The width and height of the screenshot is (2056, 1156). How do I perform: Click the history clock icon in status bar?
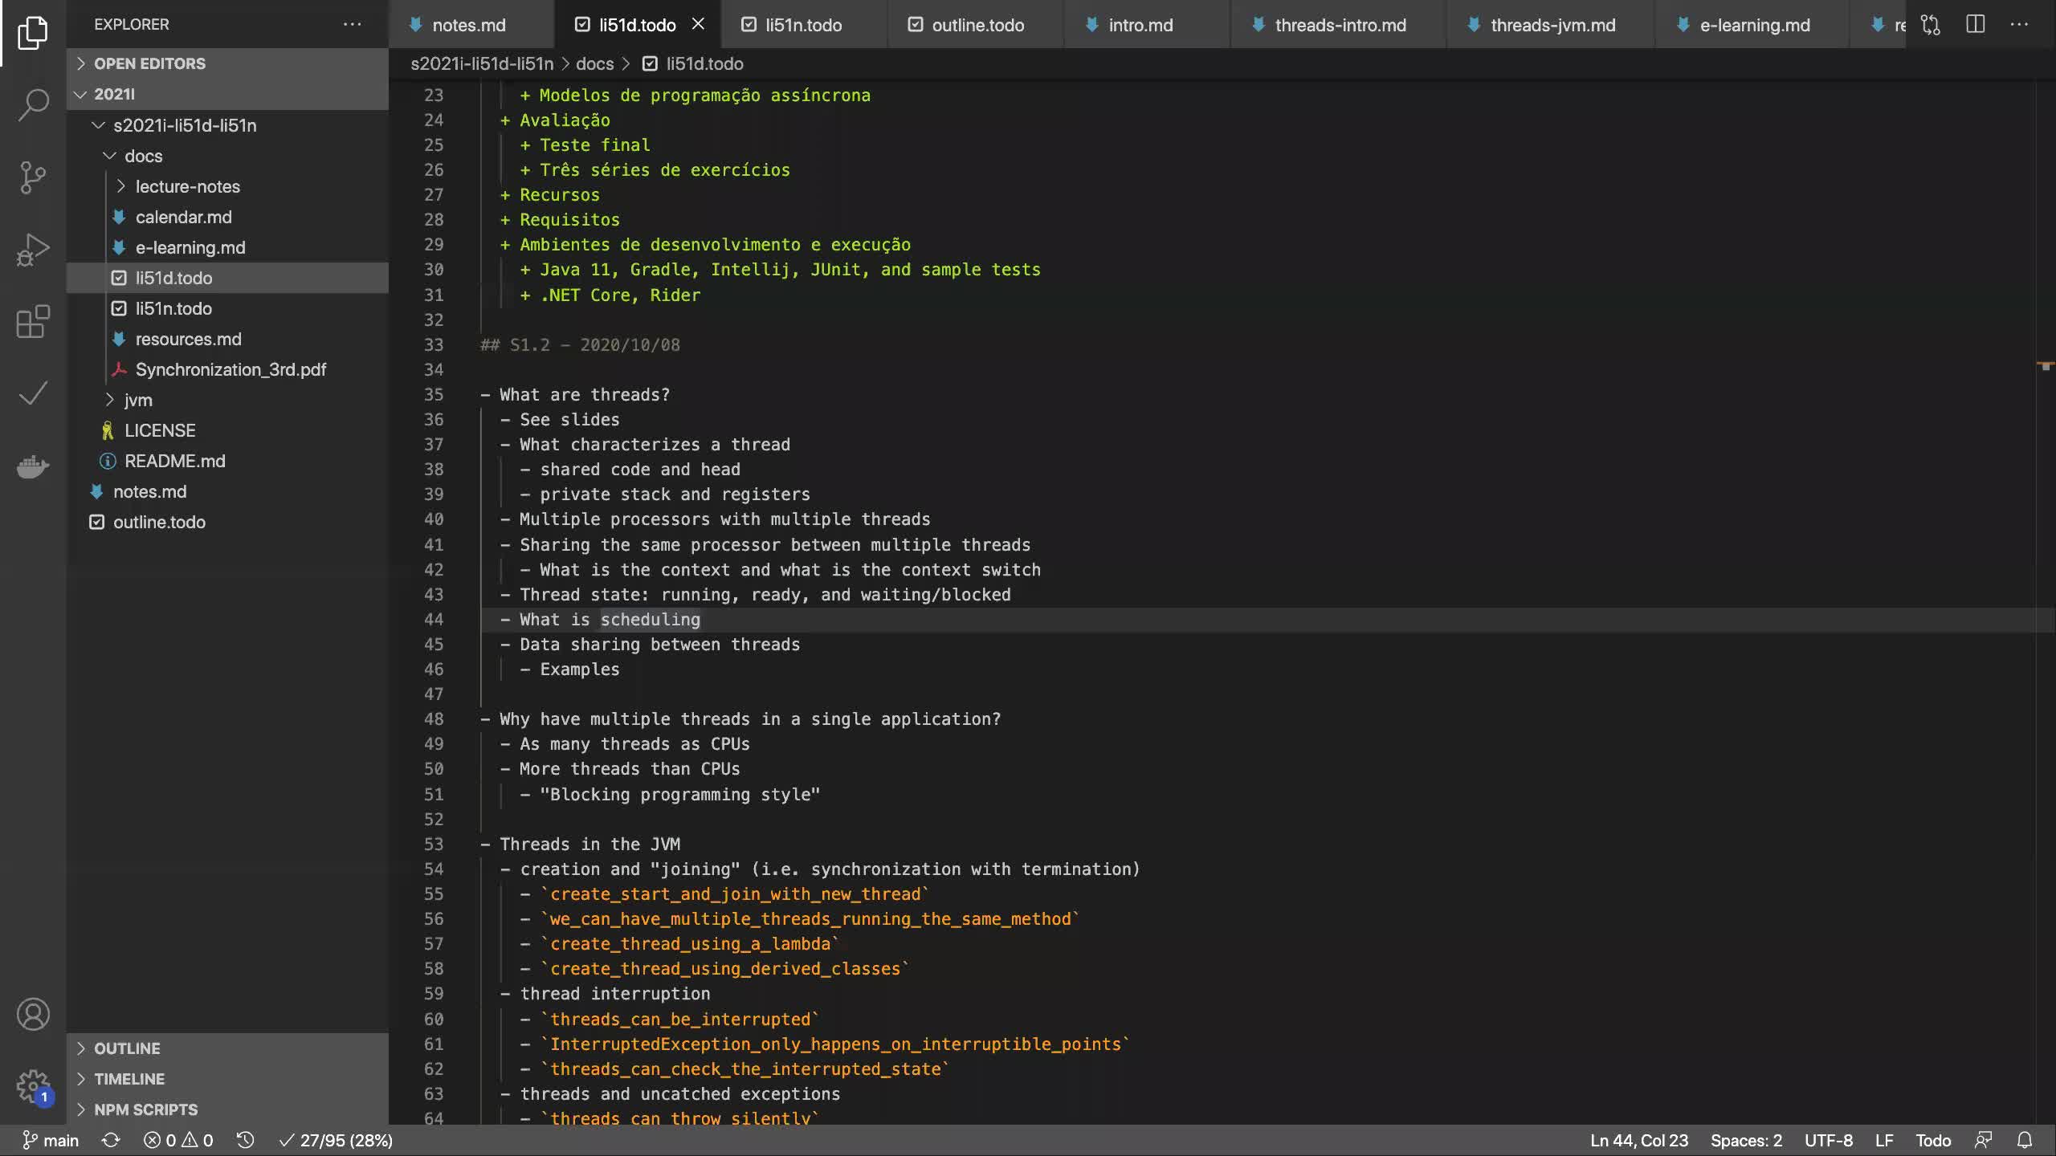click(245, 1140)
